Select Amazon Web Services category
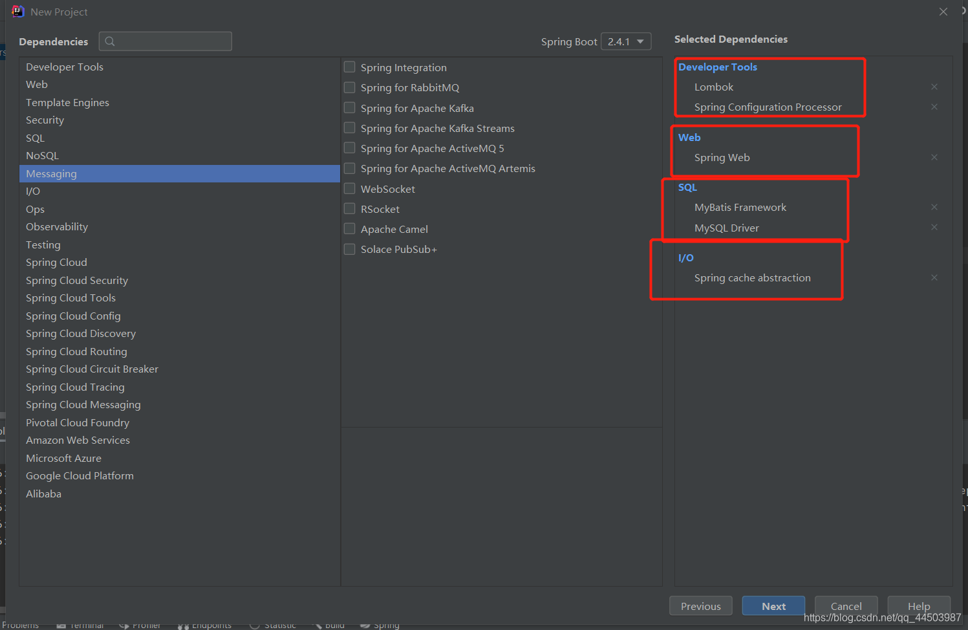 (180, 440)
